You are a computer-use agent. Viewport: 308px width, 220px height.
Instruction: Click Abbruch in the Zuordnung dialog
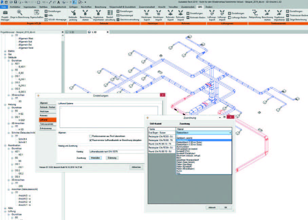(x=212, y=207)
